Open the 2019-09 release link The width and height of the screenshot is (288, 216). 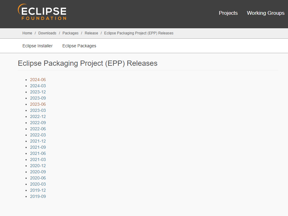38,197
